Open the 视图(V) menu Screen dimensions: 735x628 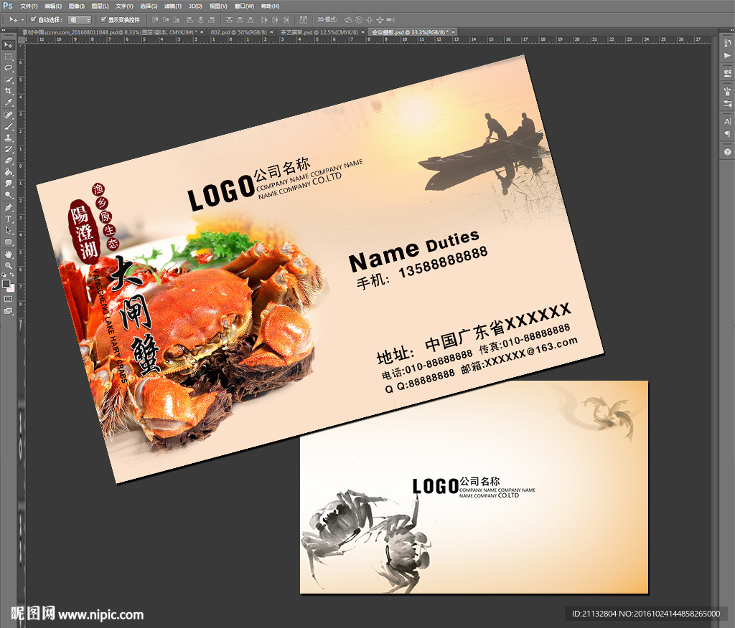[218, 6]
